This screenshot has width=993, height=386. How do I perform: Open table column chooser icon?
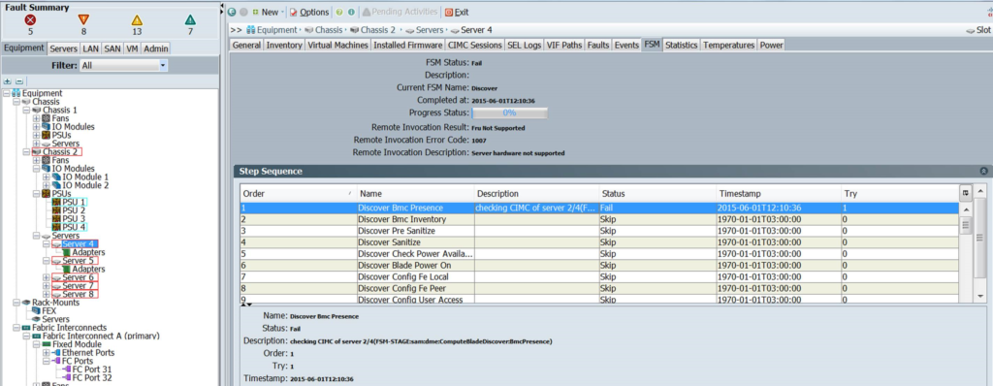point(966,193)
